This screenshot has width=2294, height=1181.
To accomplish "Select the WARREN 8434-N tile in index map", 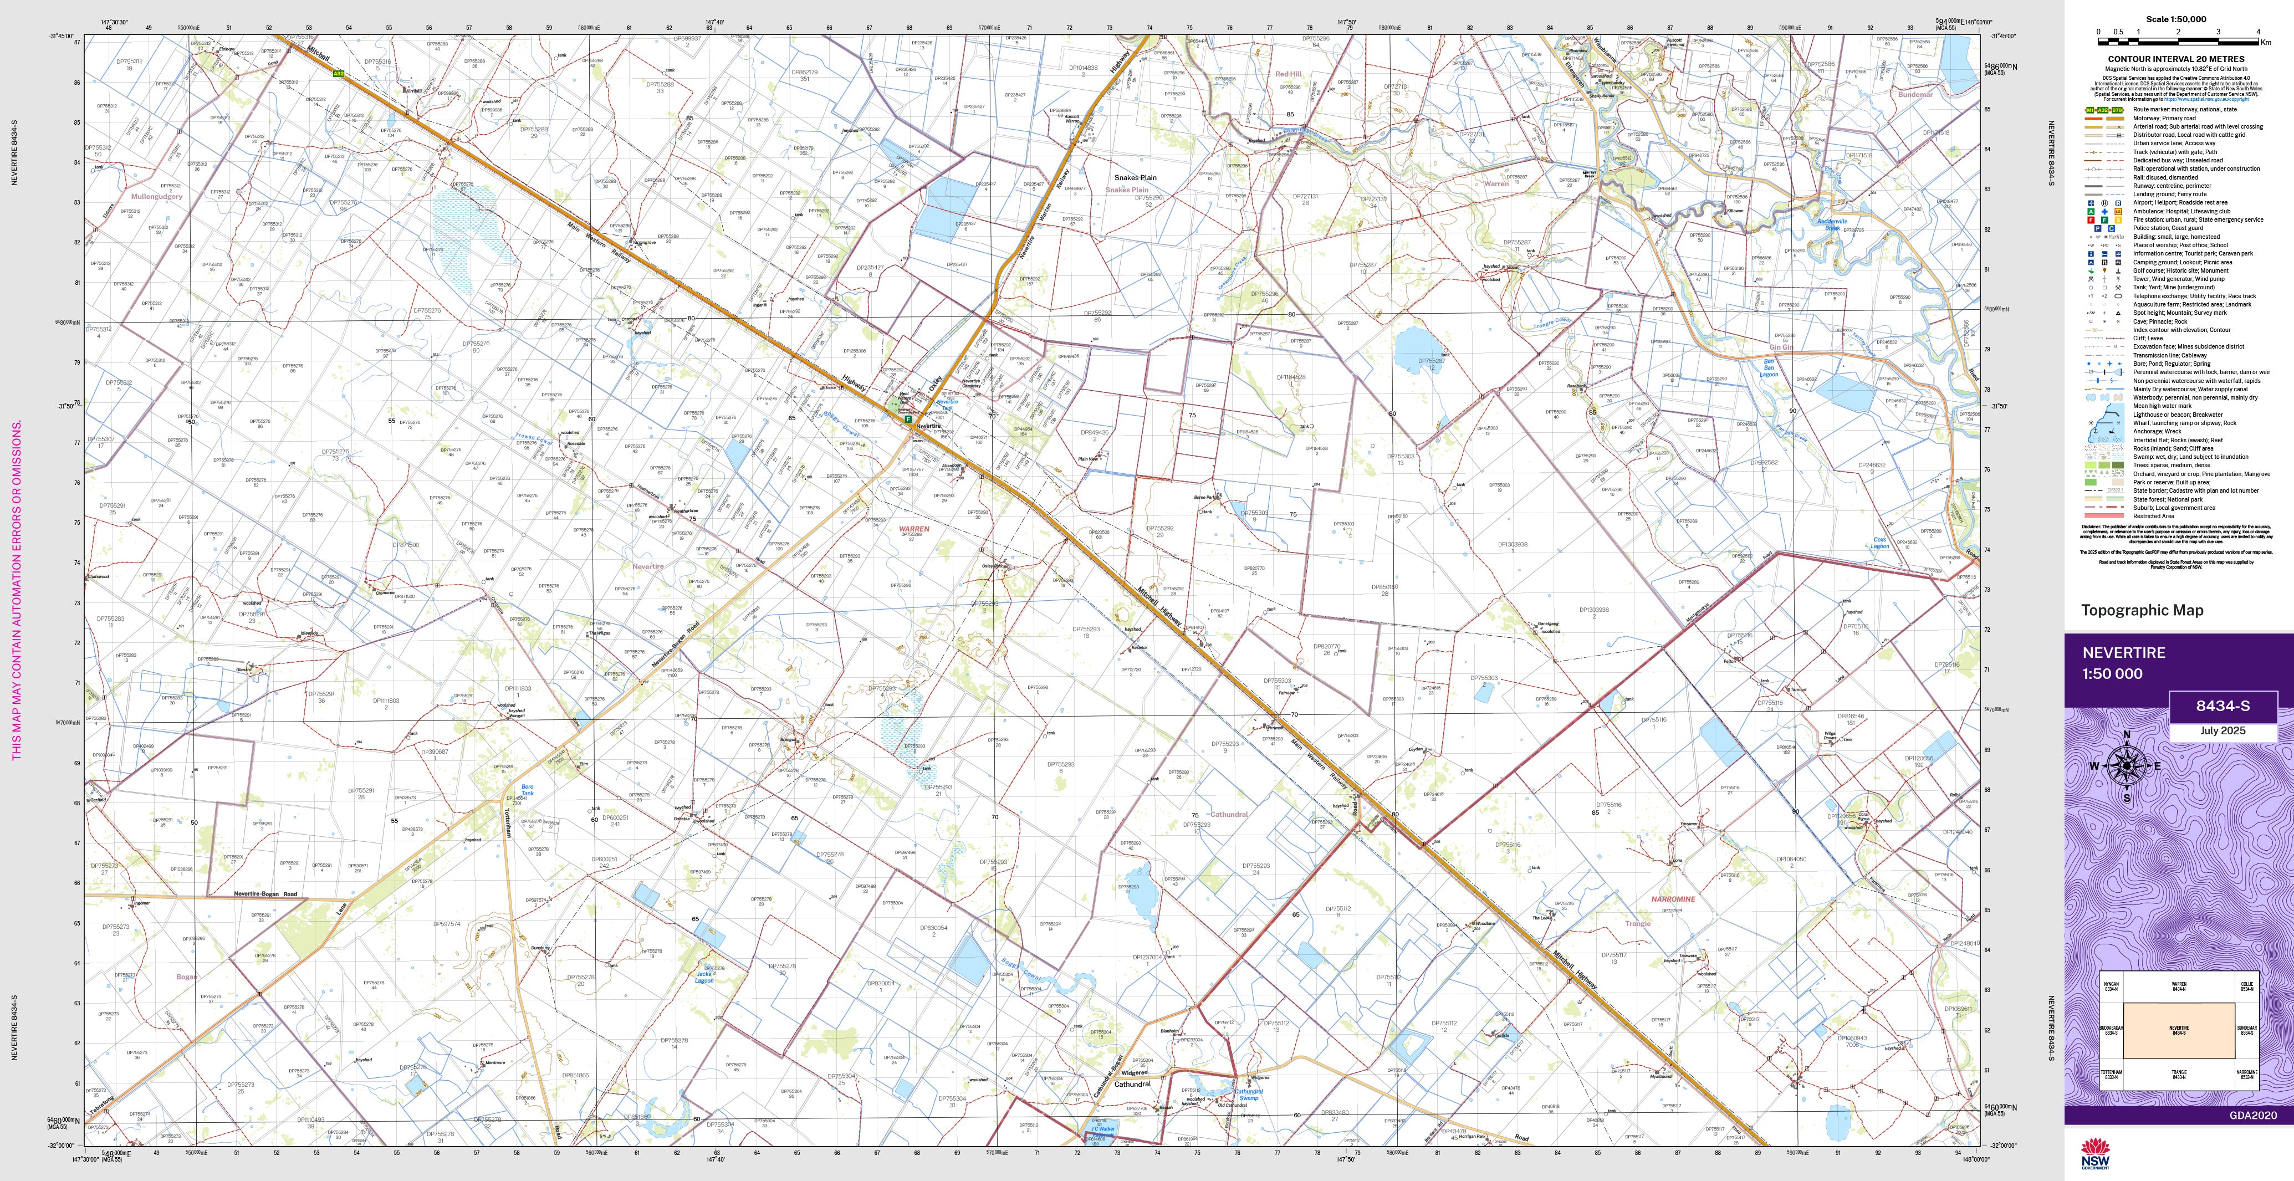I will point(2178,987).
